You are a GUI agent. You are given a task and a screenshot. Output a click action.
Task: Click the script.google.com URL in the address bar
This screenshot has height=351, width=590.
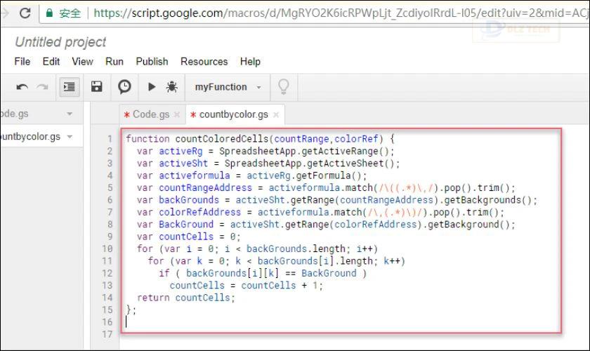[x=341, y=13]
